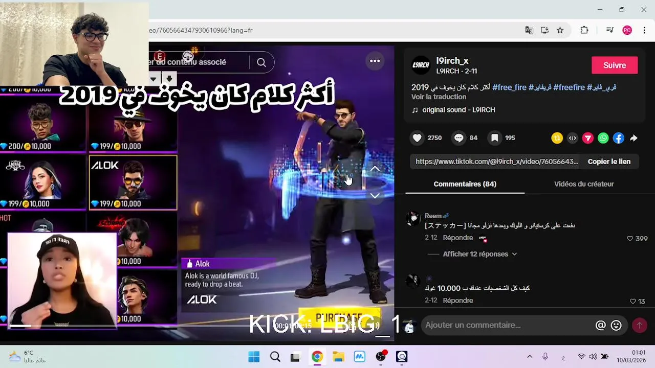Open File Explorer from the taskbar
This screenshot has width=655, height=368.
tap(338, 357)
